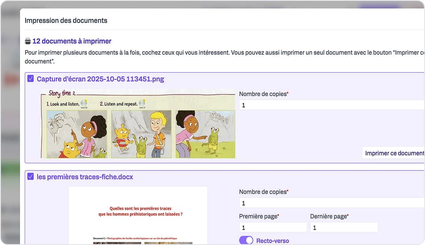Click the 12 documents à imprimer heading
Image resolution: width=425 pixels, height=245 pixels.
pyautogui.click(x=72, y=41)
